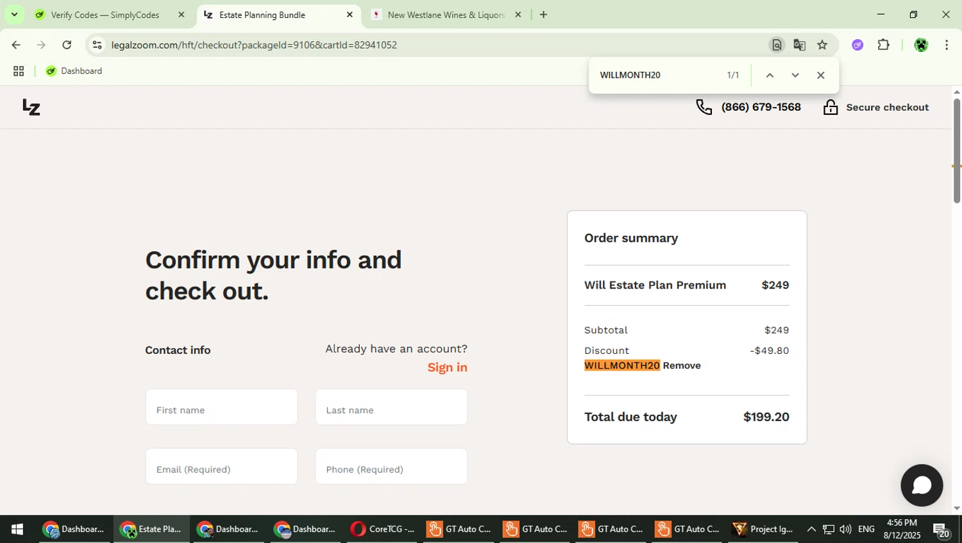962x543 pixels.
Task: Open the network icon in tray
Action: click(829, 530)
